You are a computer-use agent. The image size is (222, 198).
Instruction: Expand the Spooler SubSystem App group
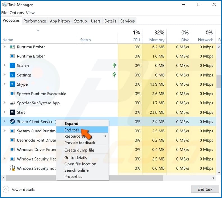(x=4, y=103)
